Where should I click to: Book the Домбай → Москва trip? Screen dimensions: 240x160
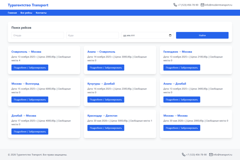(30, 132)
